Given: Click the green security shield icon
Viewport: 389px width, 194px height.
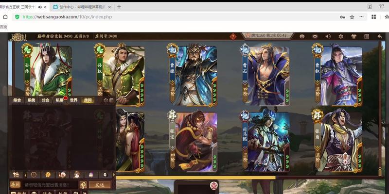Looking at the screenshot, I should (x=17, y=17).
